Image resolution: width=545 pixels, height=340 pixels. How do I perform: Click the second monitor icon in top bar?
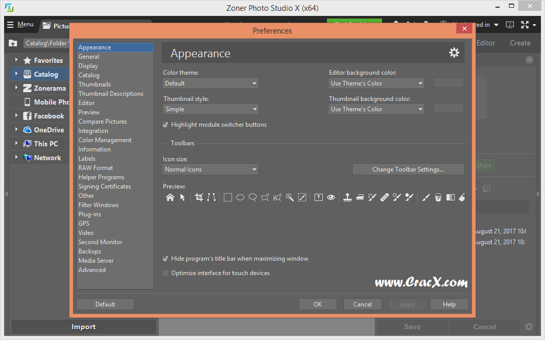510,25
